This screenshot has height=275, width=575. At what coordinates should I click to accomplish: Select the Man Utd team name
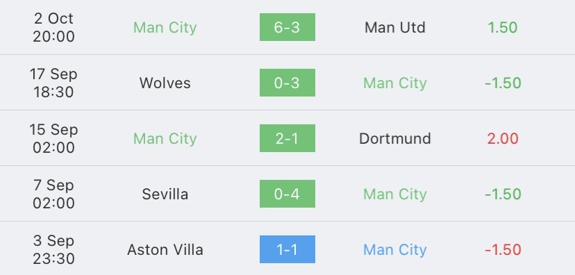tap(395, 28)
